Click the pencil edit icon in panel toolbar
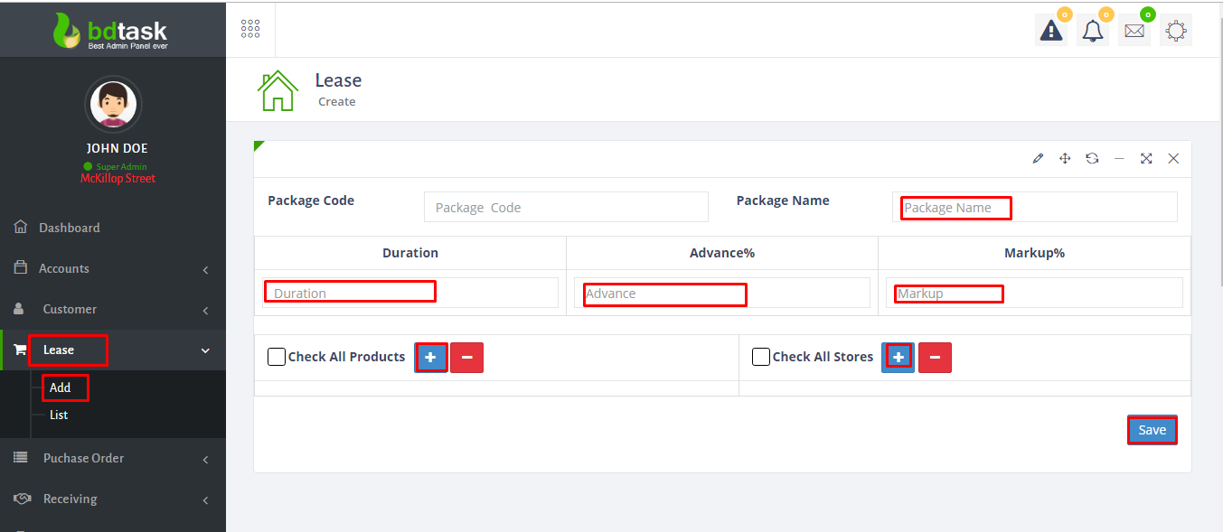Viewport: 1223px width, 532px height. point(1038,159)
